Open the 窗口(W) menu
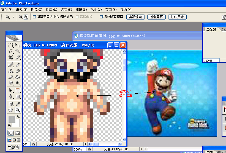The height and width of the screenshot is (153, 226). click(x=111, y=10)
